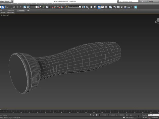Pick the Select and Rotate tool
Viewport: 159px width, 119px height.
pyautogui.click(x=21, y=7)
